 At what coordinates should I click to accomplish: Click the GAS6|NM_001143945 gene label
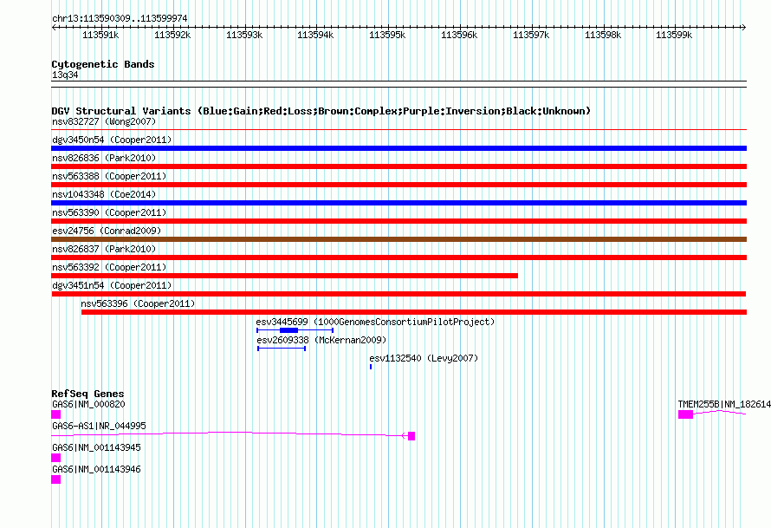coord(96,447)
